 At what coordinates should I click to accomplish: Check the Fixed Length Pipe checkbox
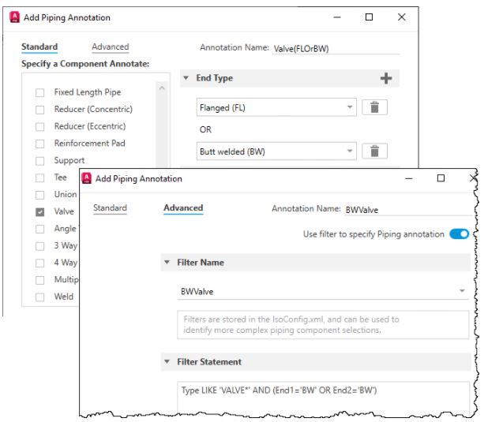(x=39, y=92)
